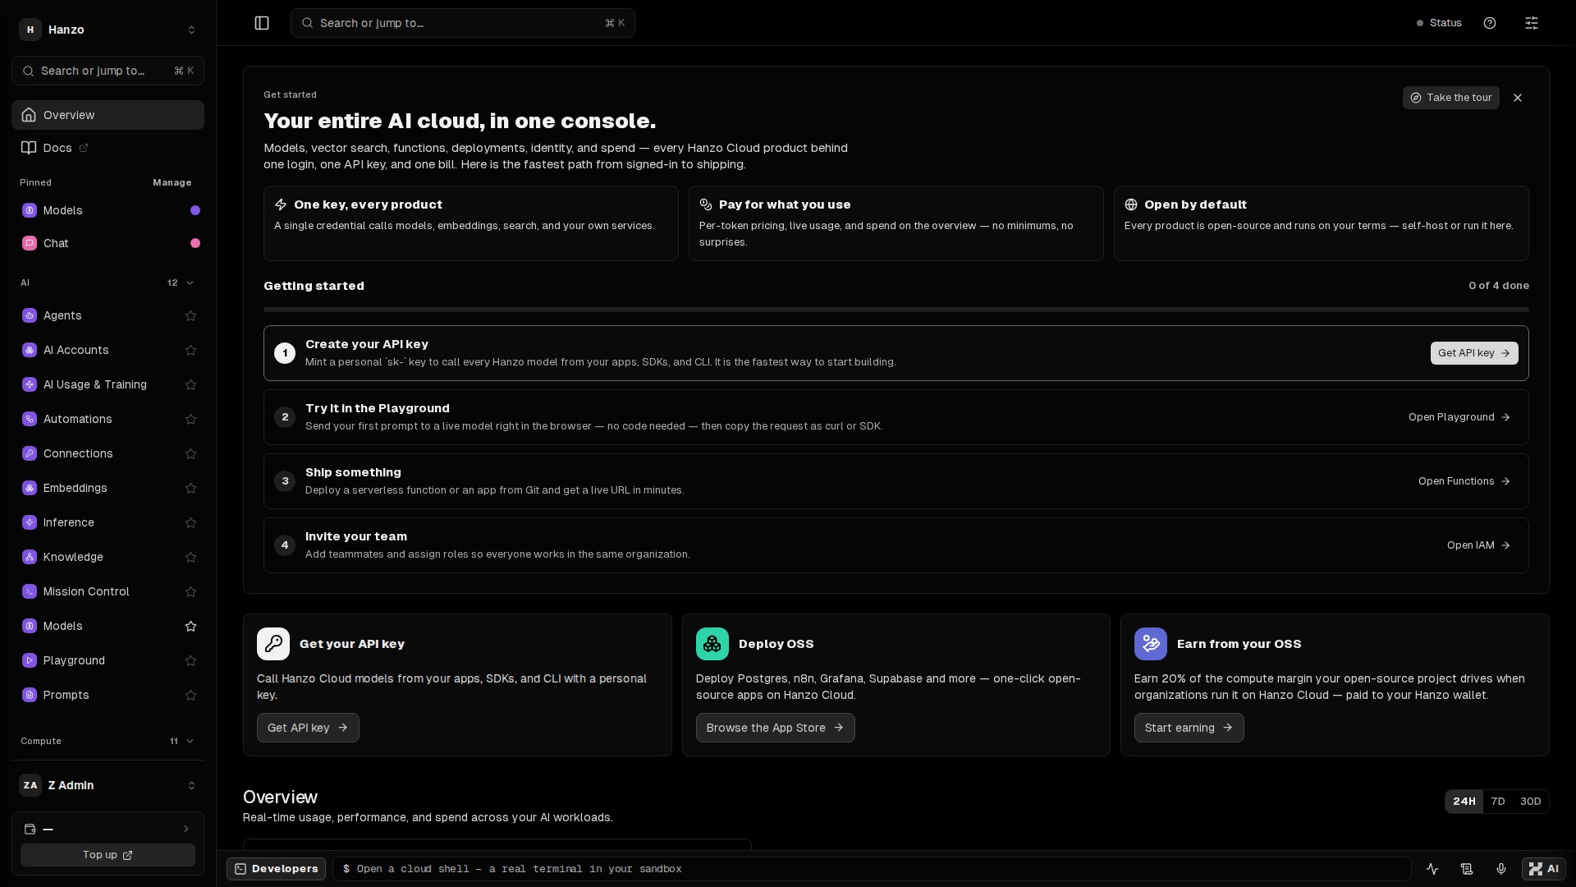
Task: Click the AI Usage & Training icon
Action: pyautogui.click(x=30, y=384)
